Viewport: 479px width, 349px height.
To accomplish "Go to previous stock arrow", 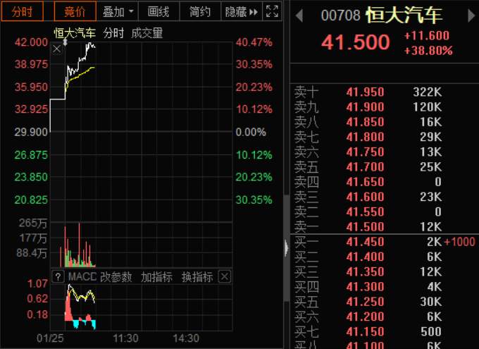I will tap(299, 16).
